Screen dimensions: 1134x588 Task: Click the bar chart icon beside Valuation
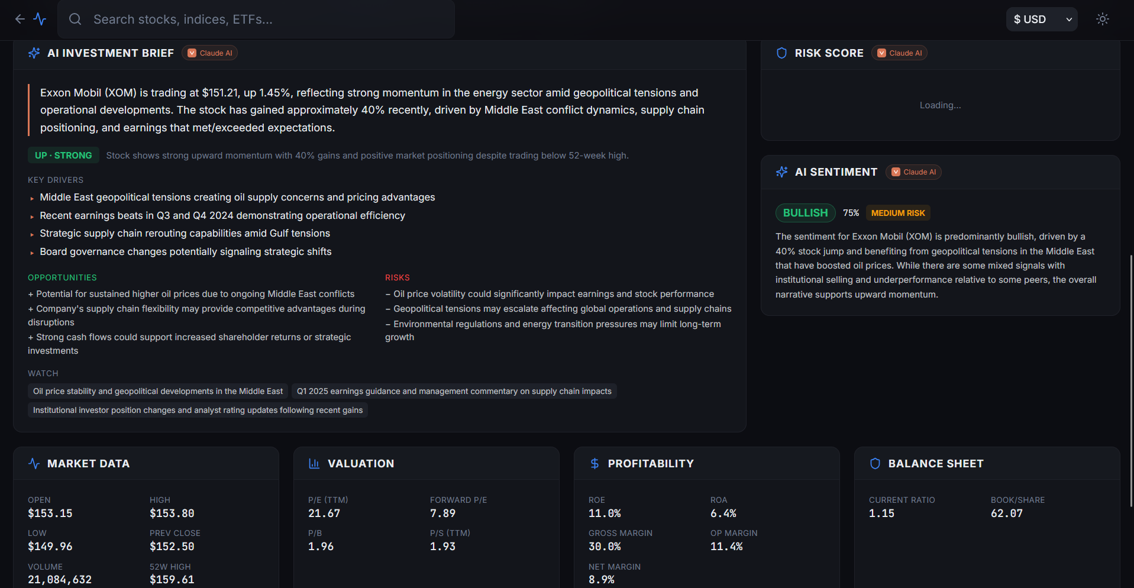[x=314, y=464]
